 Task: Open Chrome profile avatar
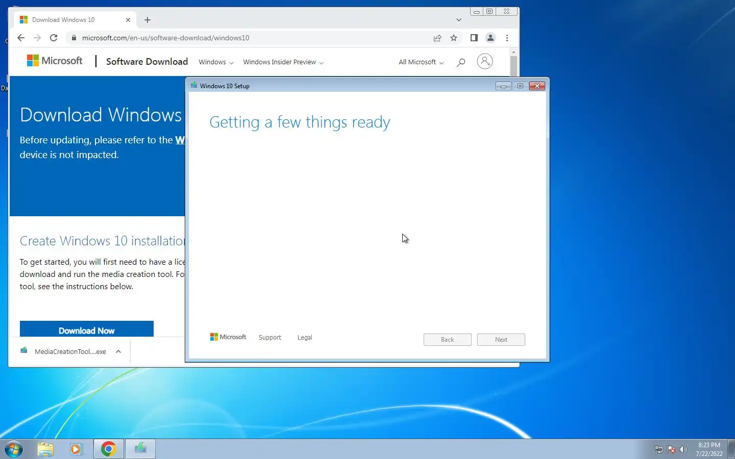[491, 38]
